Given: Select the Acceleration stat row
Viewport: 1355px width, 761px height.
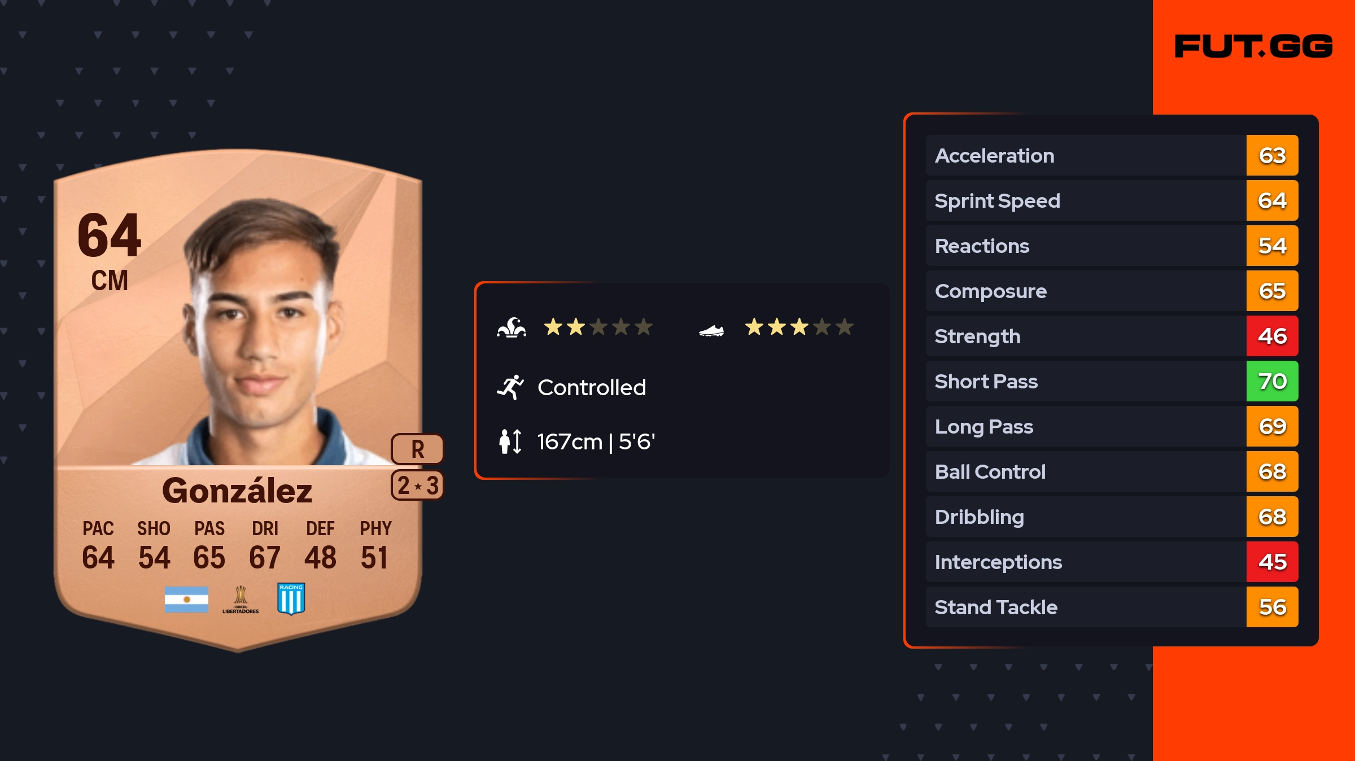Looking at the screenshot, I should [x=1112, y=155].
